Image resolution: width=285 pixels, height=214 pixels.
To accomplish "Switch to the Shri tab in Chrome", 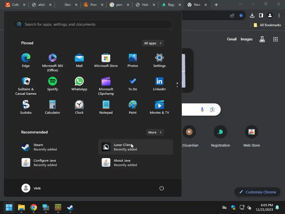I will (x=68, y=5).
